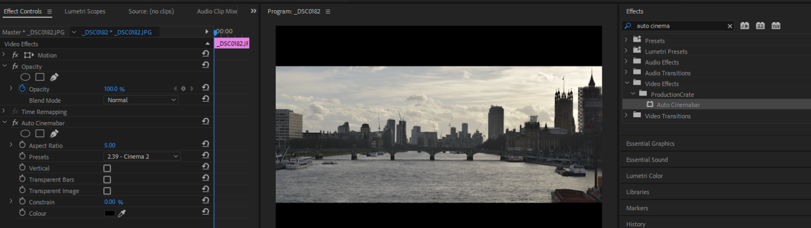The image size is (811, 228).
Task: Open the Blend Mode dropdown
Action: pos(141,100)
